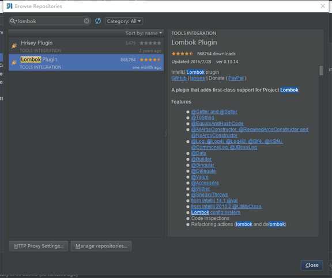
Task: Select the Lombok Plugin list row
Action: (x=86, y=62)
